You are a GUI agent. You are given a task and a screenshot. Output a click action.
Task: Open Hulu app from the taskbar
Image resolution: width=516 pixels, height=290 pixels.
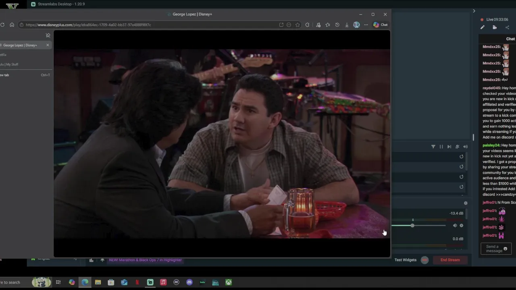pos(202,282)
